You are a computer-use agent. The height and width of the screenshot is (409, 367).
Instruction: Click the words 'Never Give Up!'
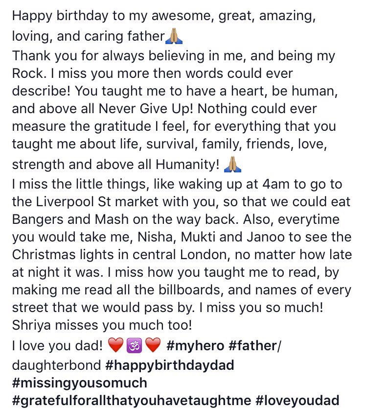tap(146, 109)
